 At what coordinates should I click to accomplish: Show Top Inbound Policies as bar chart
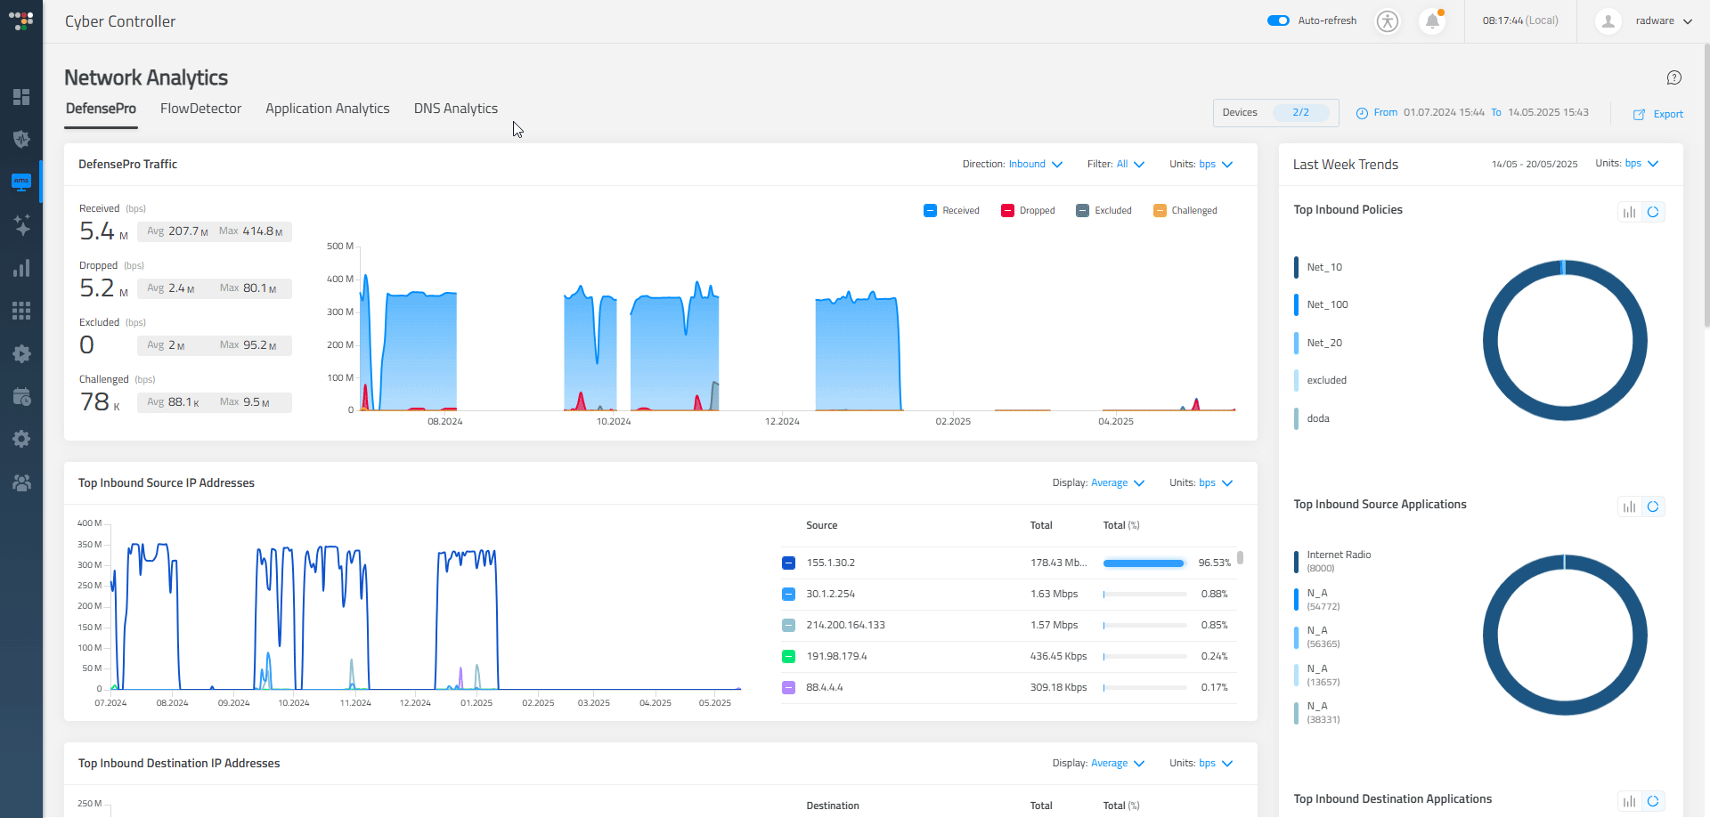point(1630,212)
